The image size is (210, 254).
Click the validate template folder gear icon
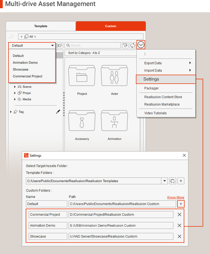173,181
